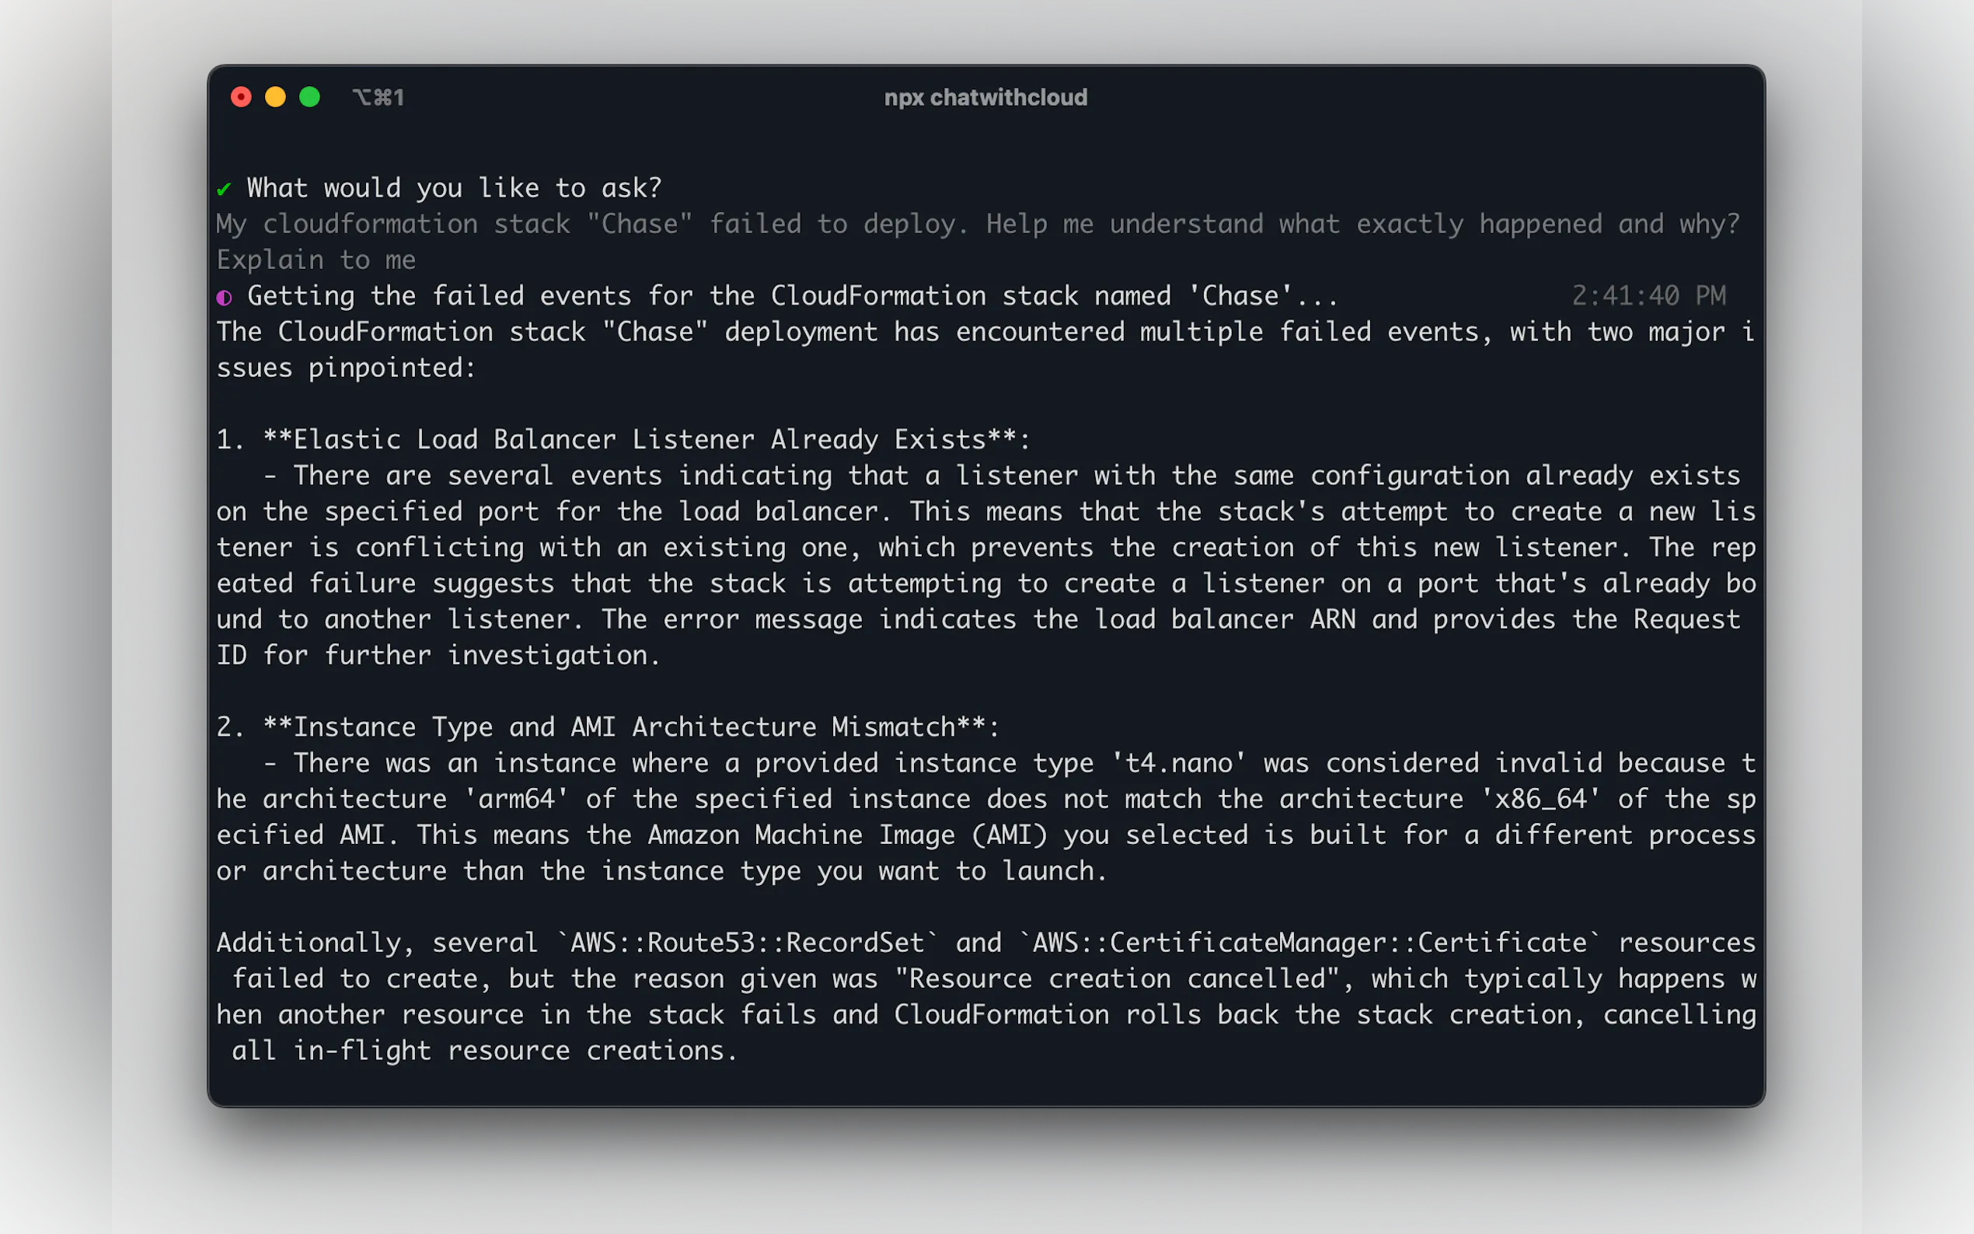Click the 'arm64' architecture text
This screenshot has width=1974, height=1234.
coord(517,799)
